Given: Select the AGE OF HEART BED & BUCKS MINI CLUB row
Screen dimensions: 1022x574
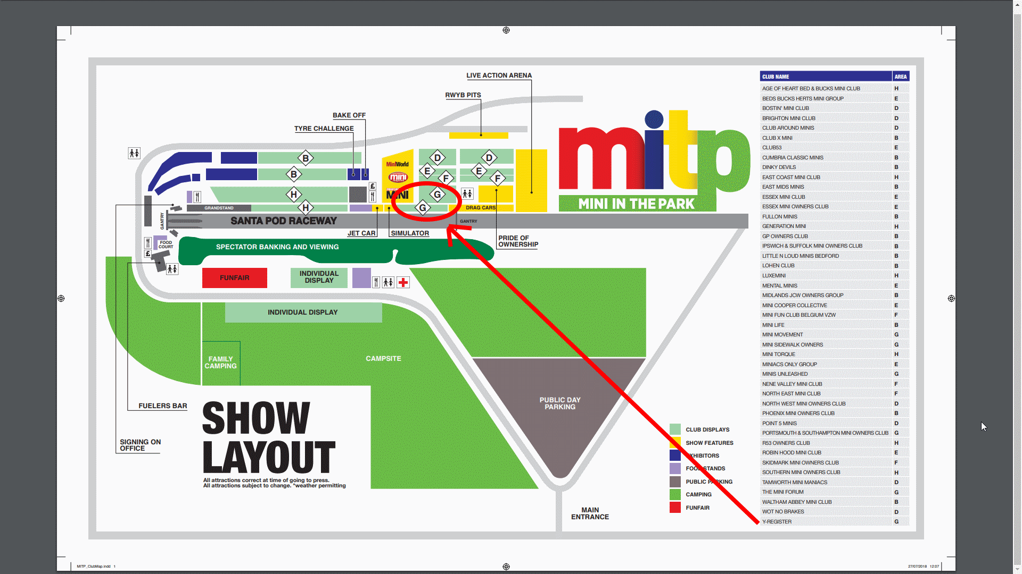Looking at the screenshot, I should click(834, 89).
